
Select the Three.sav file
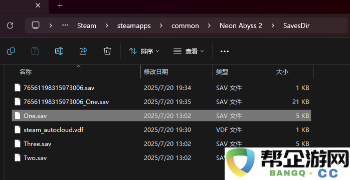[x=38, y=144]
